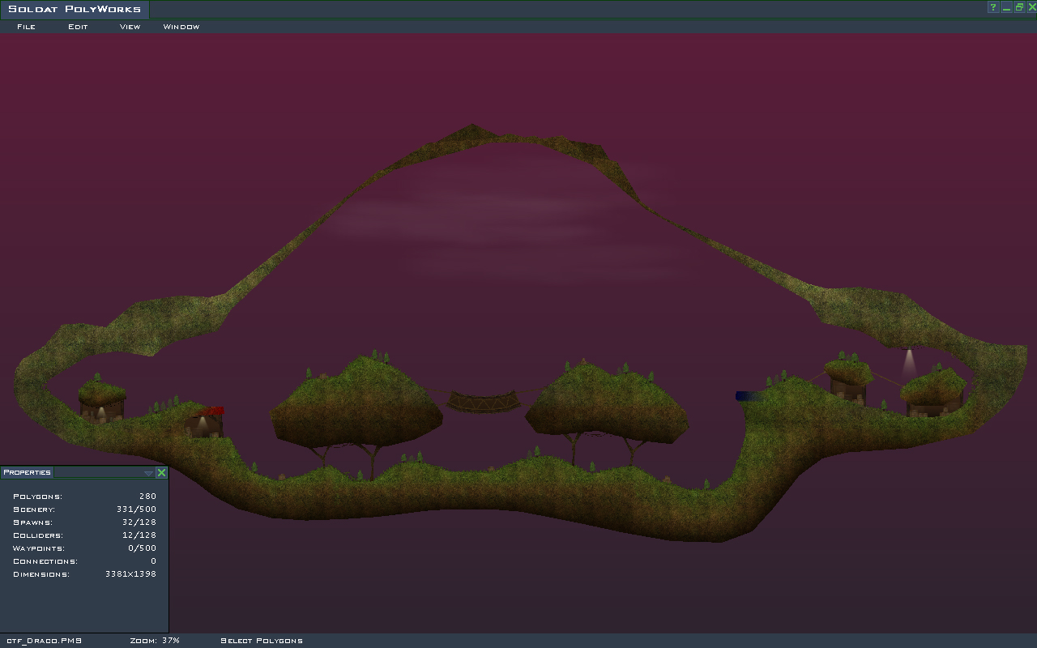Click the Zoom 37% status indicator

[x=155, y=641]
